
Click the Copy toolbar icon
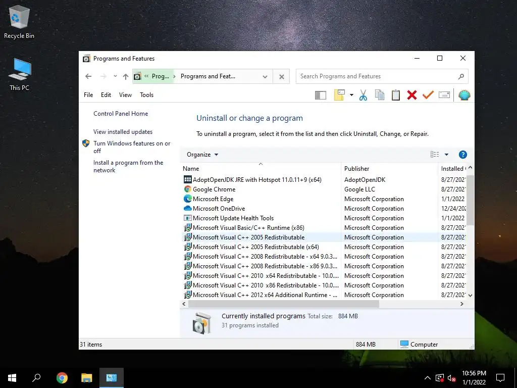(380, 95)
